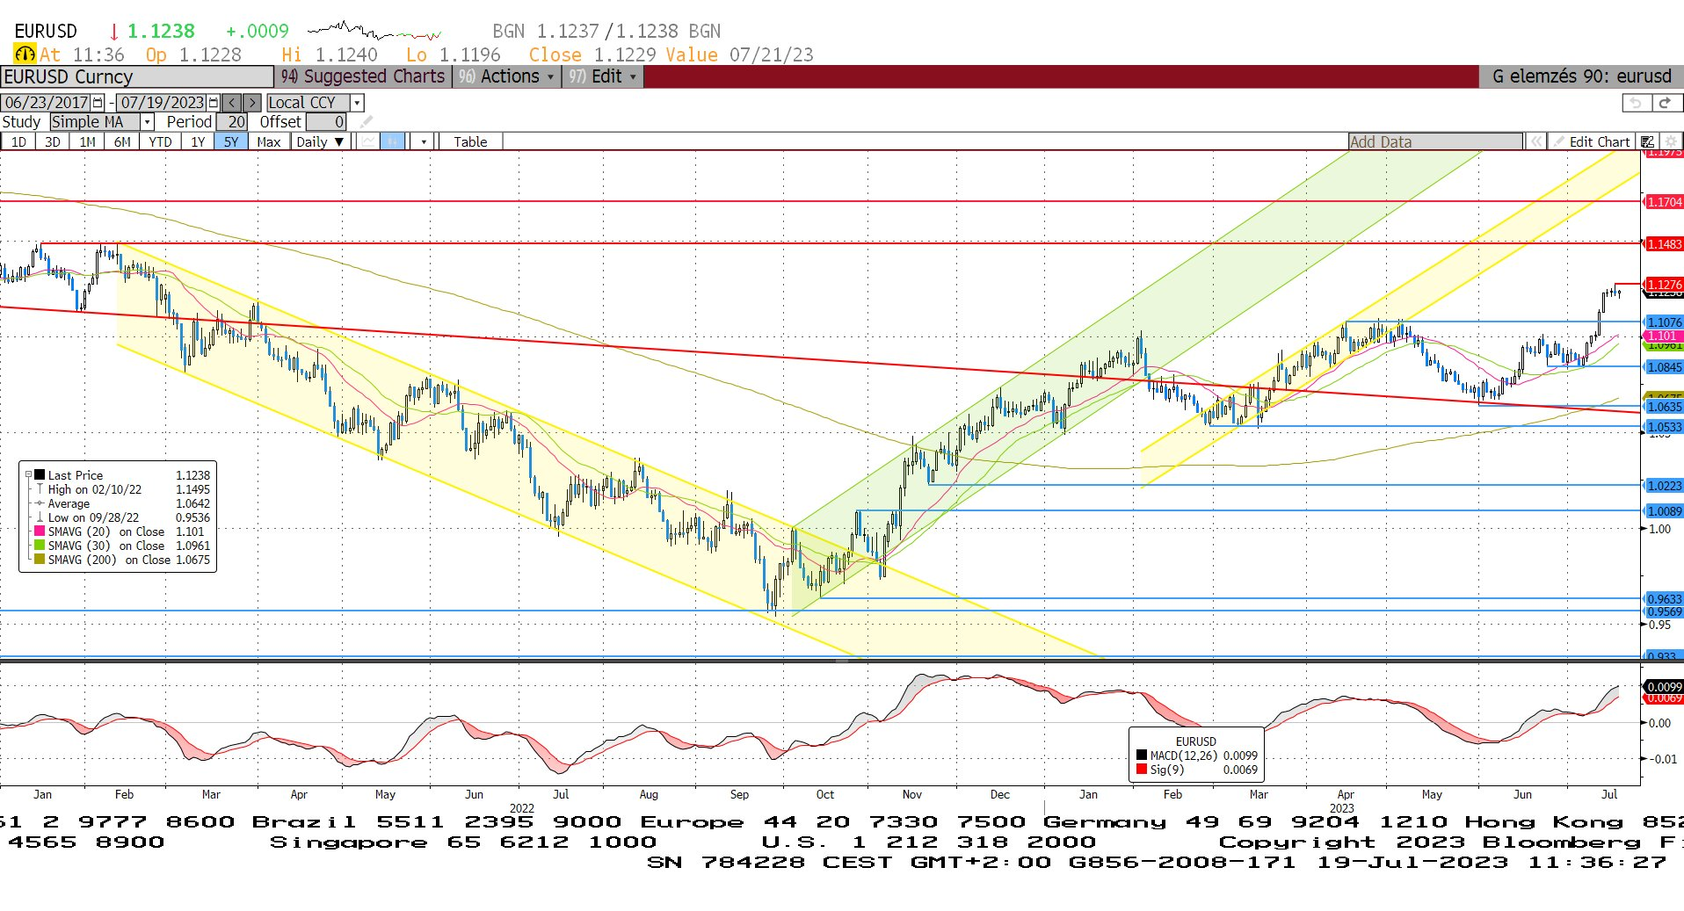Click the intraday sparkline mini chart
1684x911 pixels.
coord(374,32)
